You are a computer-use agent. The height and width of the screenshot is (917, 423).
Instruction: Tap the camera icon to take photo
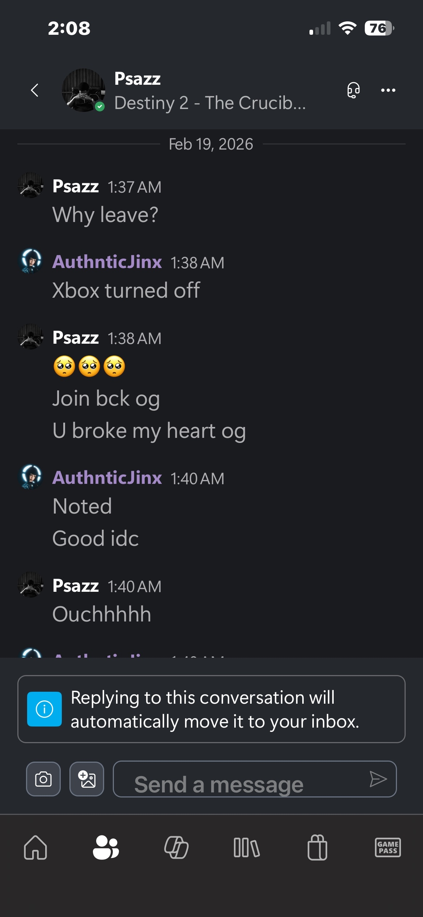43,779
